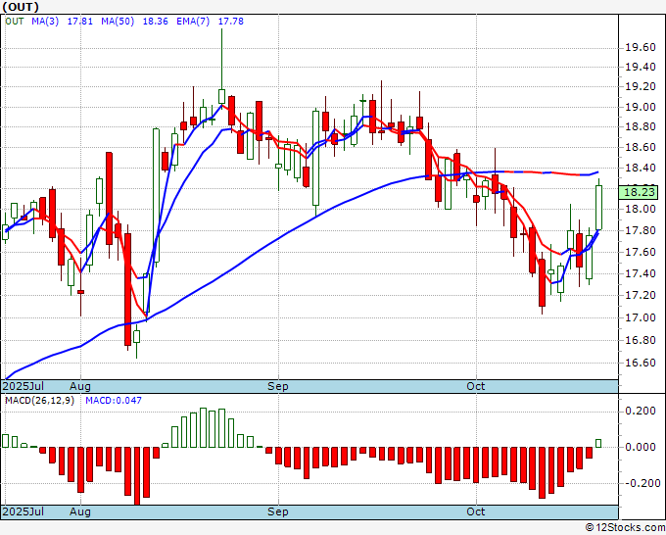Image resolution: width=666 pixels, height=535 pixels.
Task: Click the OUT legend label
Action: [15, 22]
